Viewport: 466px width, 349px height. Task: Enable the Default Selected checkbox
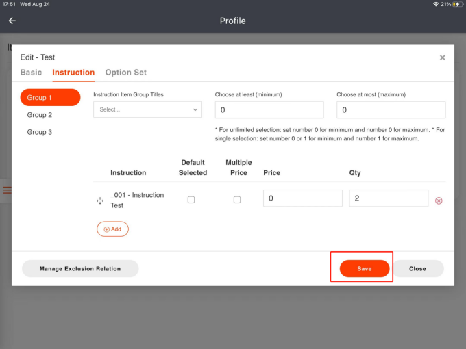point(191,200)
